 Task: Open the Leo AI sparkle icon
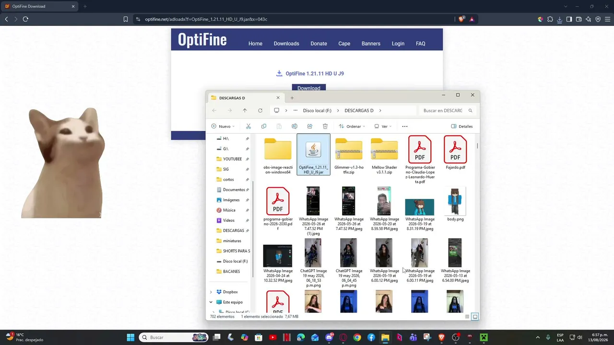coord(589,19)
